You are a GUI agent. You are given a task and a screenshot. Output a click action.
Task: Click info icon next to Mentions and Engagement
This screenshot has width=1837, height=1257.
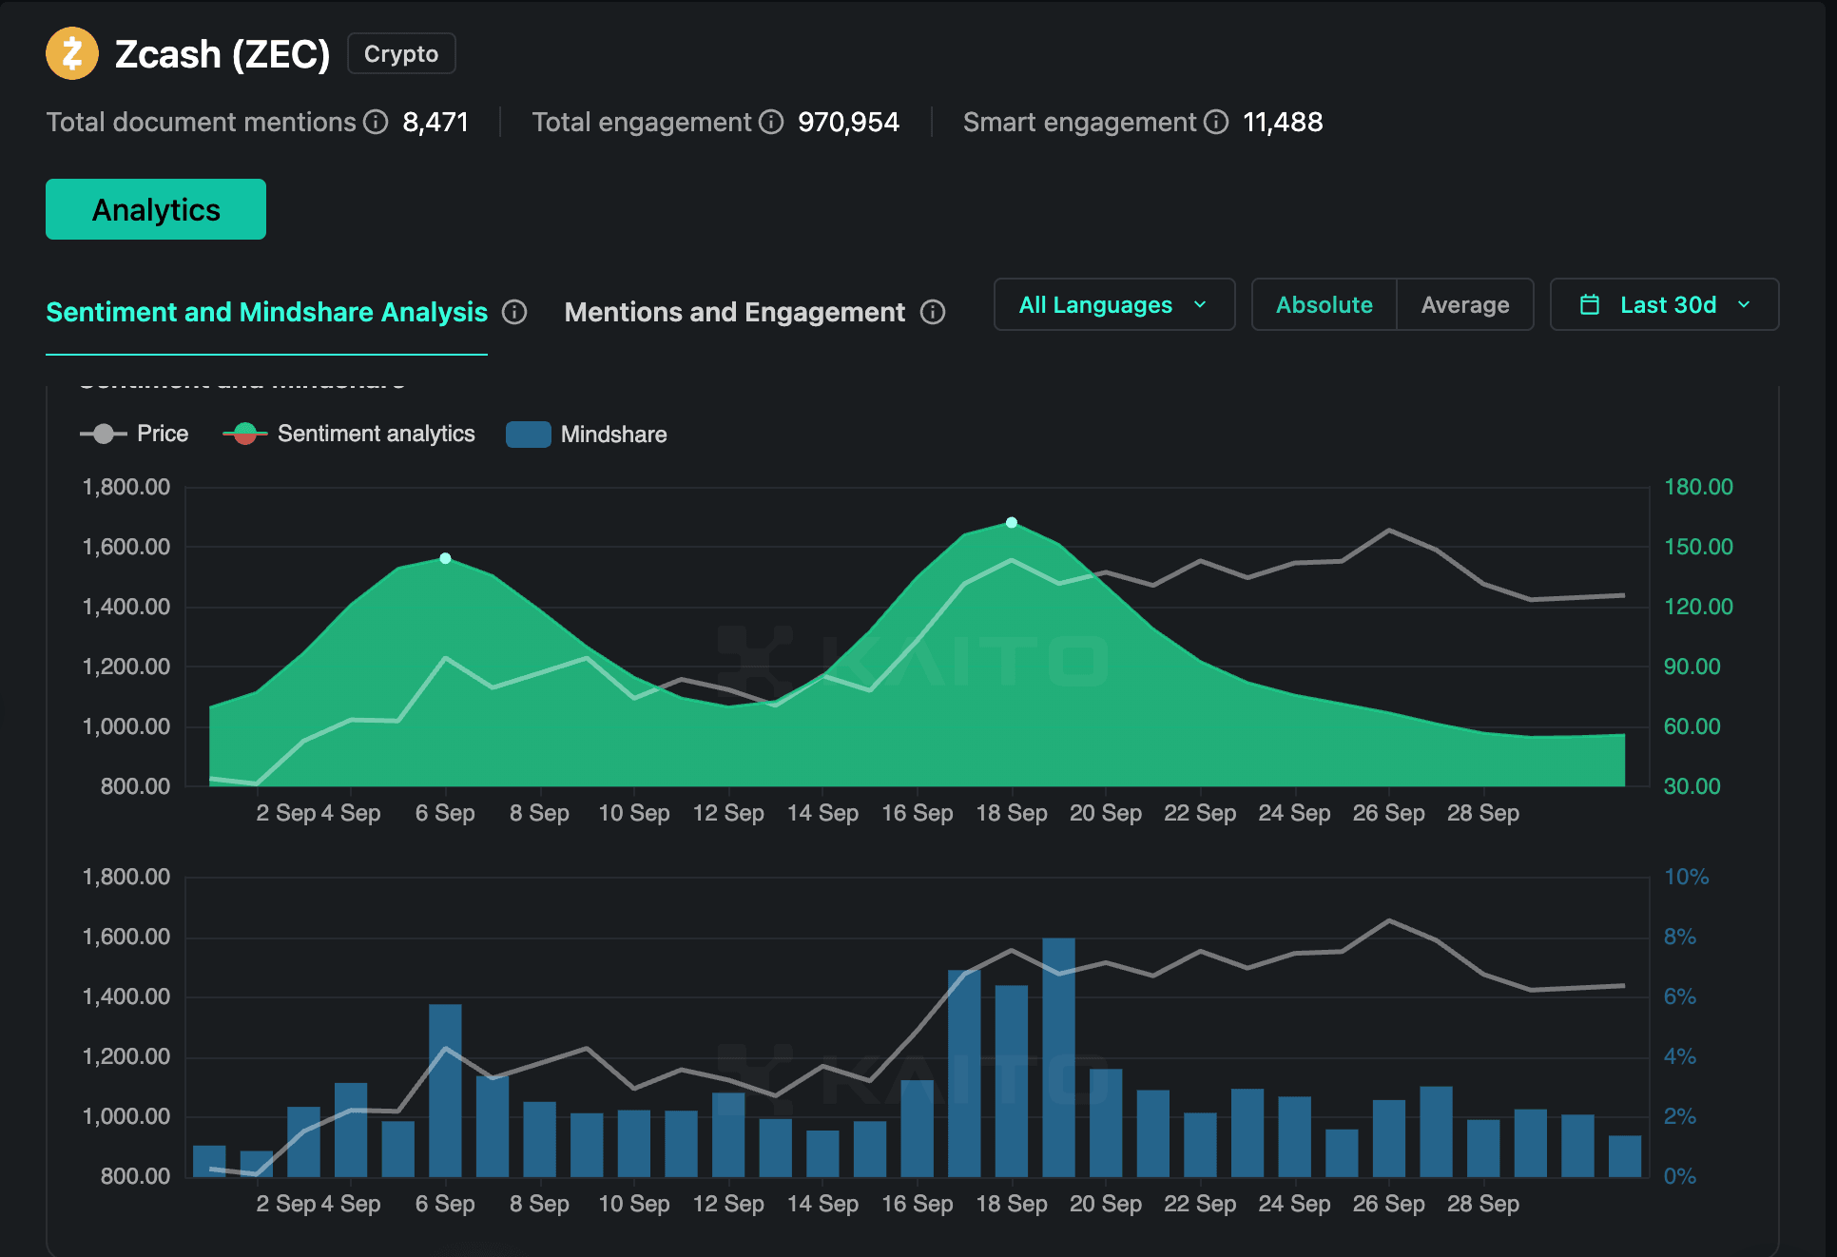[933, 312]
